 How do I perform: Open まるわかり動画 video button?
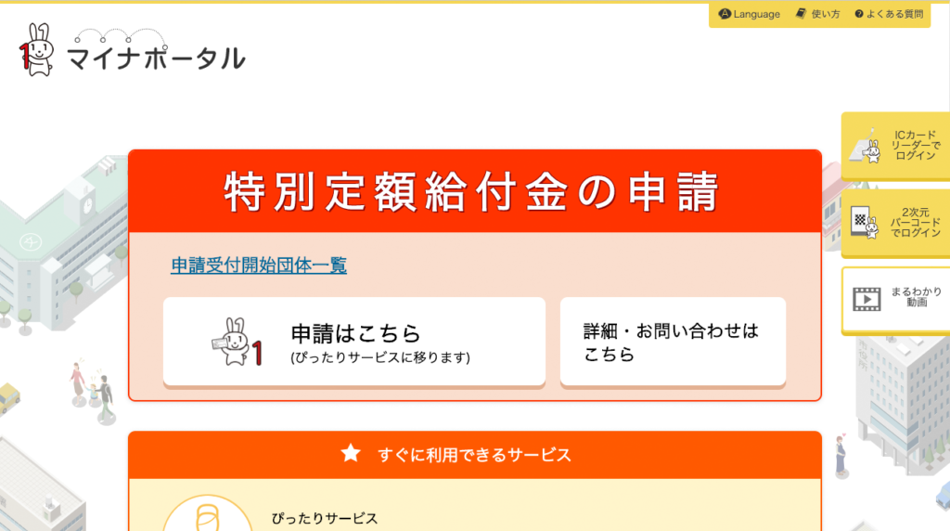point(895,300)
